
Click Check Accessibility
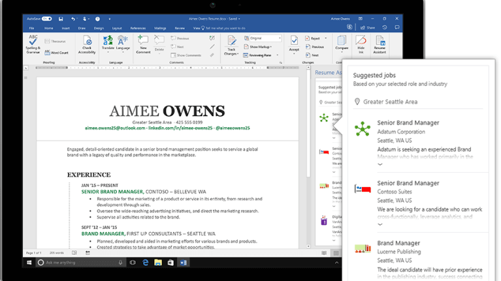pos(87,44)
